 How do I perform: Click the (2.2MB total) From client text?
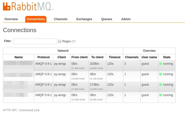coord(78,100)
